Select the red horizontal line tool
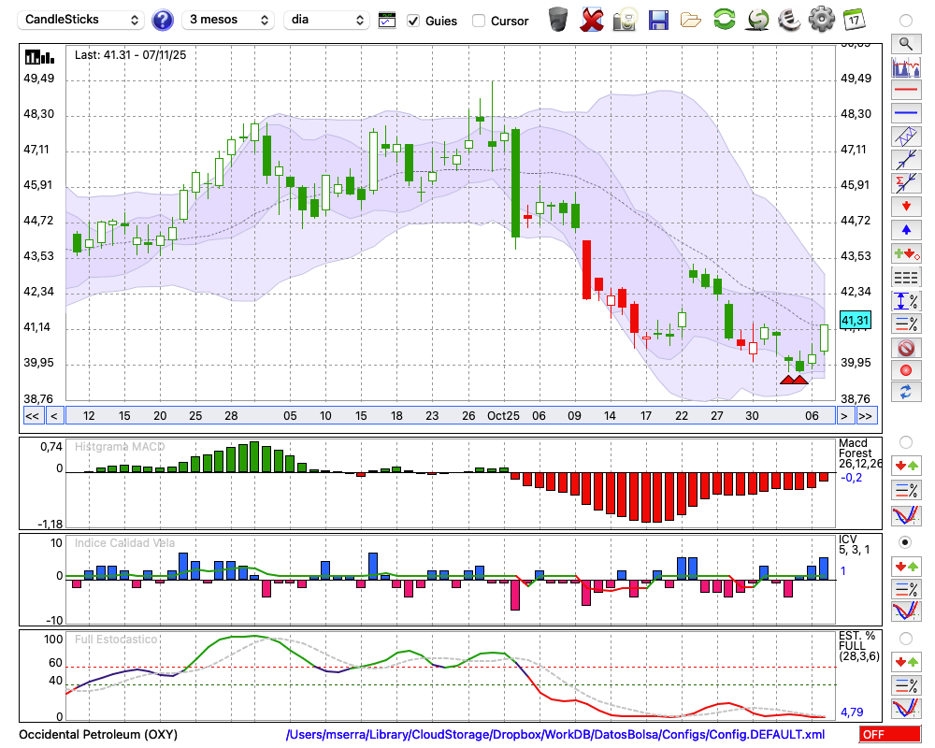This screenshot has width=935, height=748. click(905, 91)
